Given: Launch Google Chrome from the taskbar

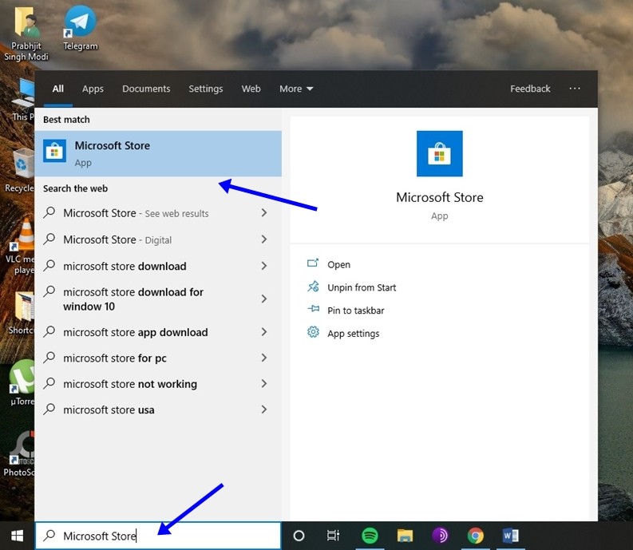Looking at the screenshot, I should 475,536.
